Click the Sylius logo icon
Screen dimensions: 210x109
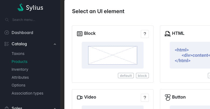(x=21, y=7)
